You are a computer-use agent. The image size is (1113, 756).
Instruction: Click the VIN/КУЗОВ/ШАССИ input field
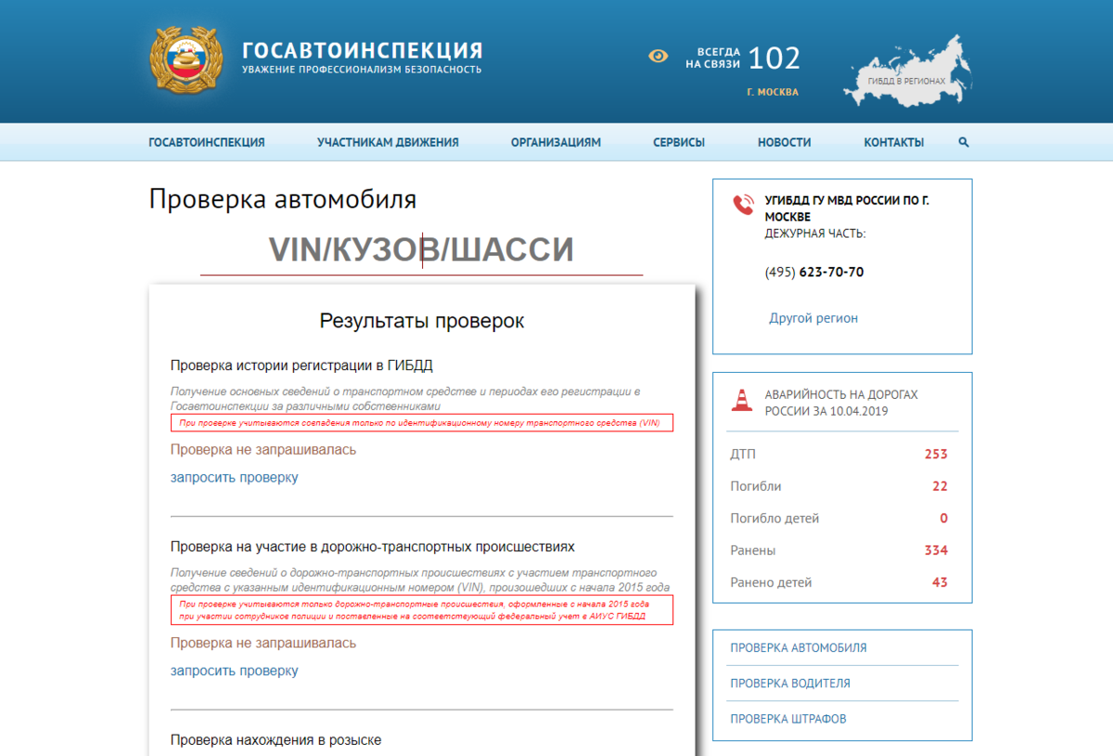(x=421, y=250)
